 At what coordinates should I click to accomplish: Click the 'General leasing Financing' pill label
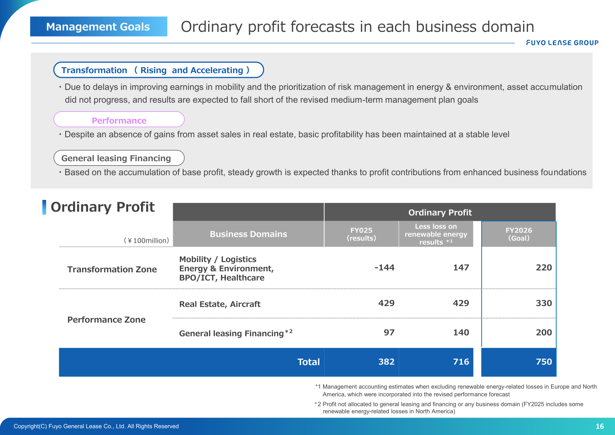pos(119,158)
